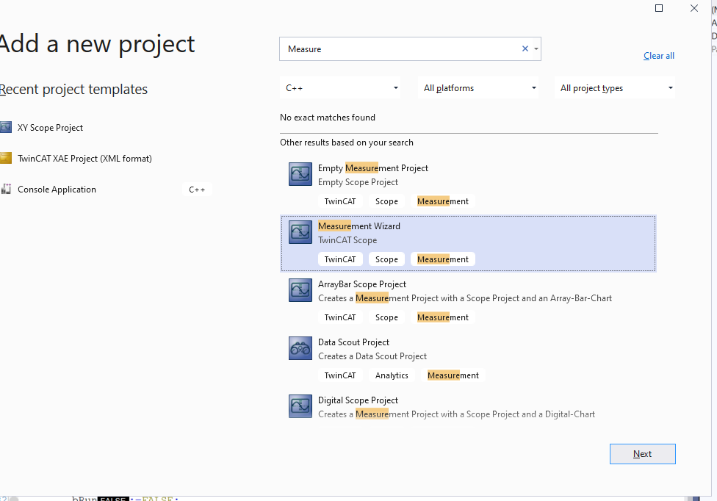Select the Measurement Wizard template title
The image size is (717, 501).
359,226
